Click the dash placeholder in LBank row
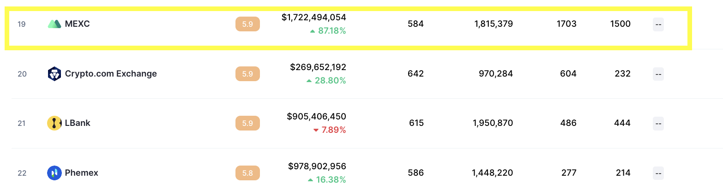 (658, 123)
